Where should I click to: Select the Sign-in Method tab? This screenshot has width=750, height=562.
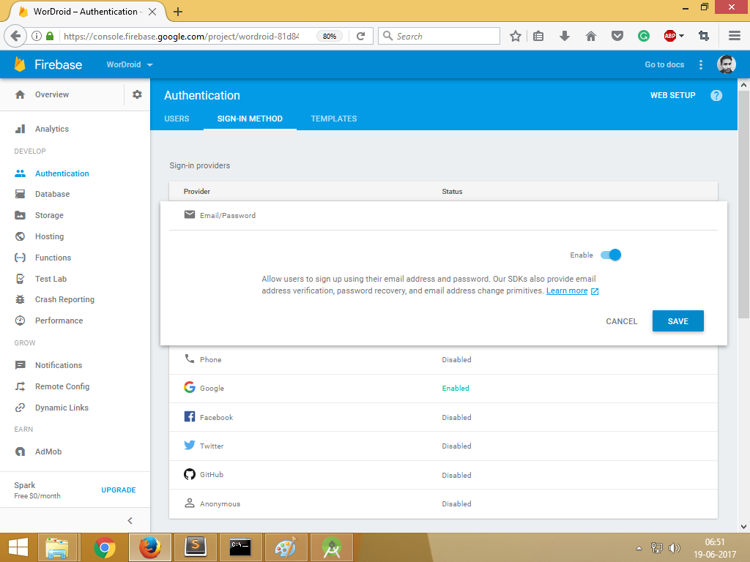[250, 119]
